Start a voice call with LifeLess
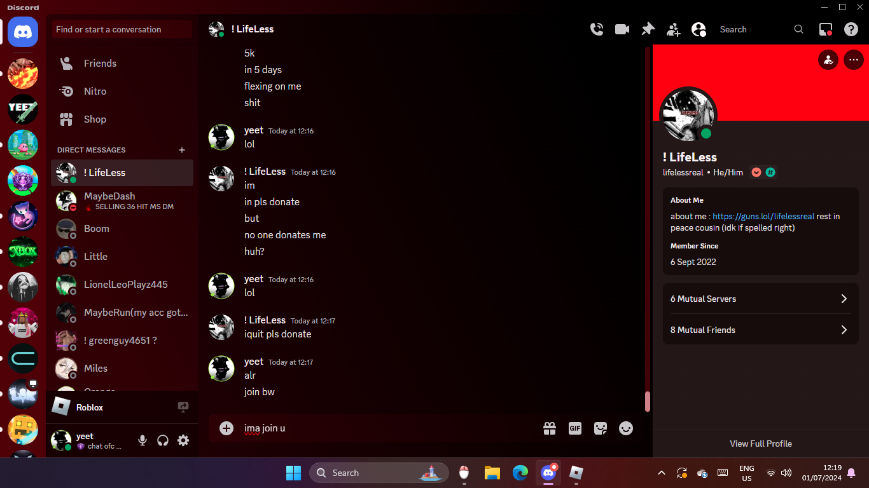869x488 pixels. [x=597, y=29]
